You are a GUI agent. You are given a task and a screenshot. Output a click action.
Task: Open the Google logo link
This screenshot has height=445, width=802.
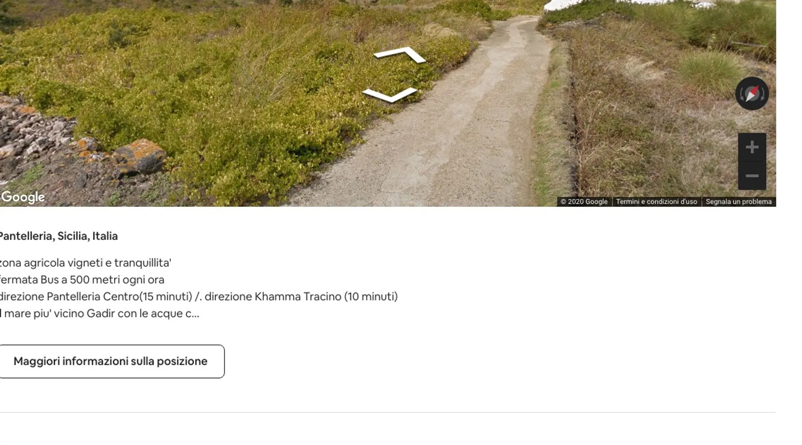pos(22,197)
